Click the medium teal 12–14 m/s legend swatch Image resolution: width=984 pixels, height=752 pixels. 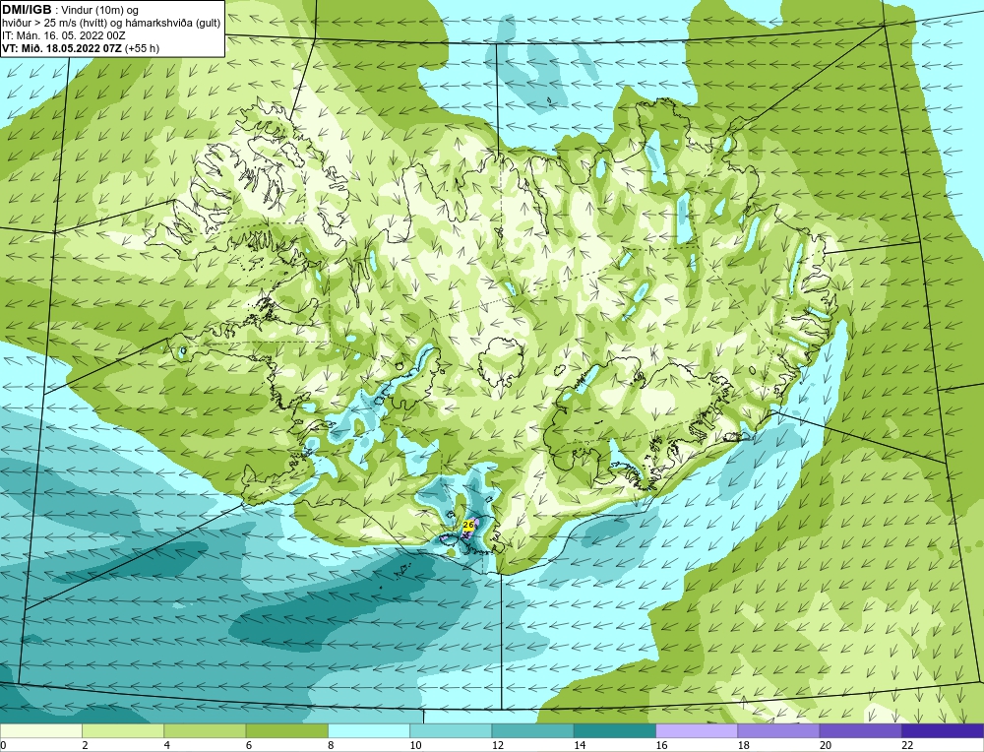coord(532,730)
